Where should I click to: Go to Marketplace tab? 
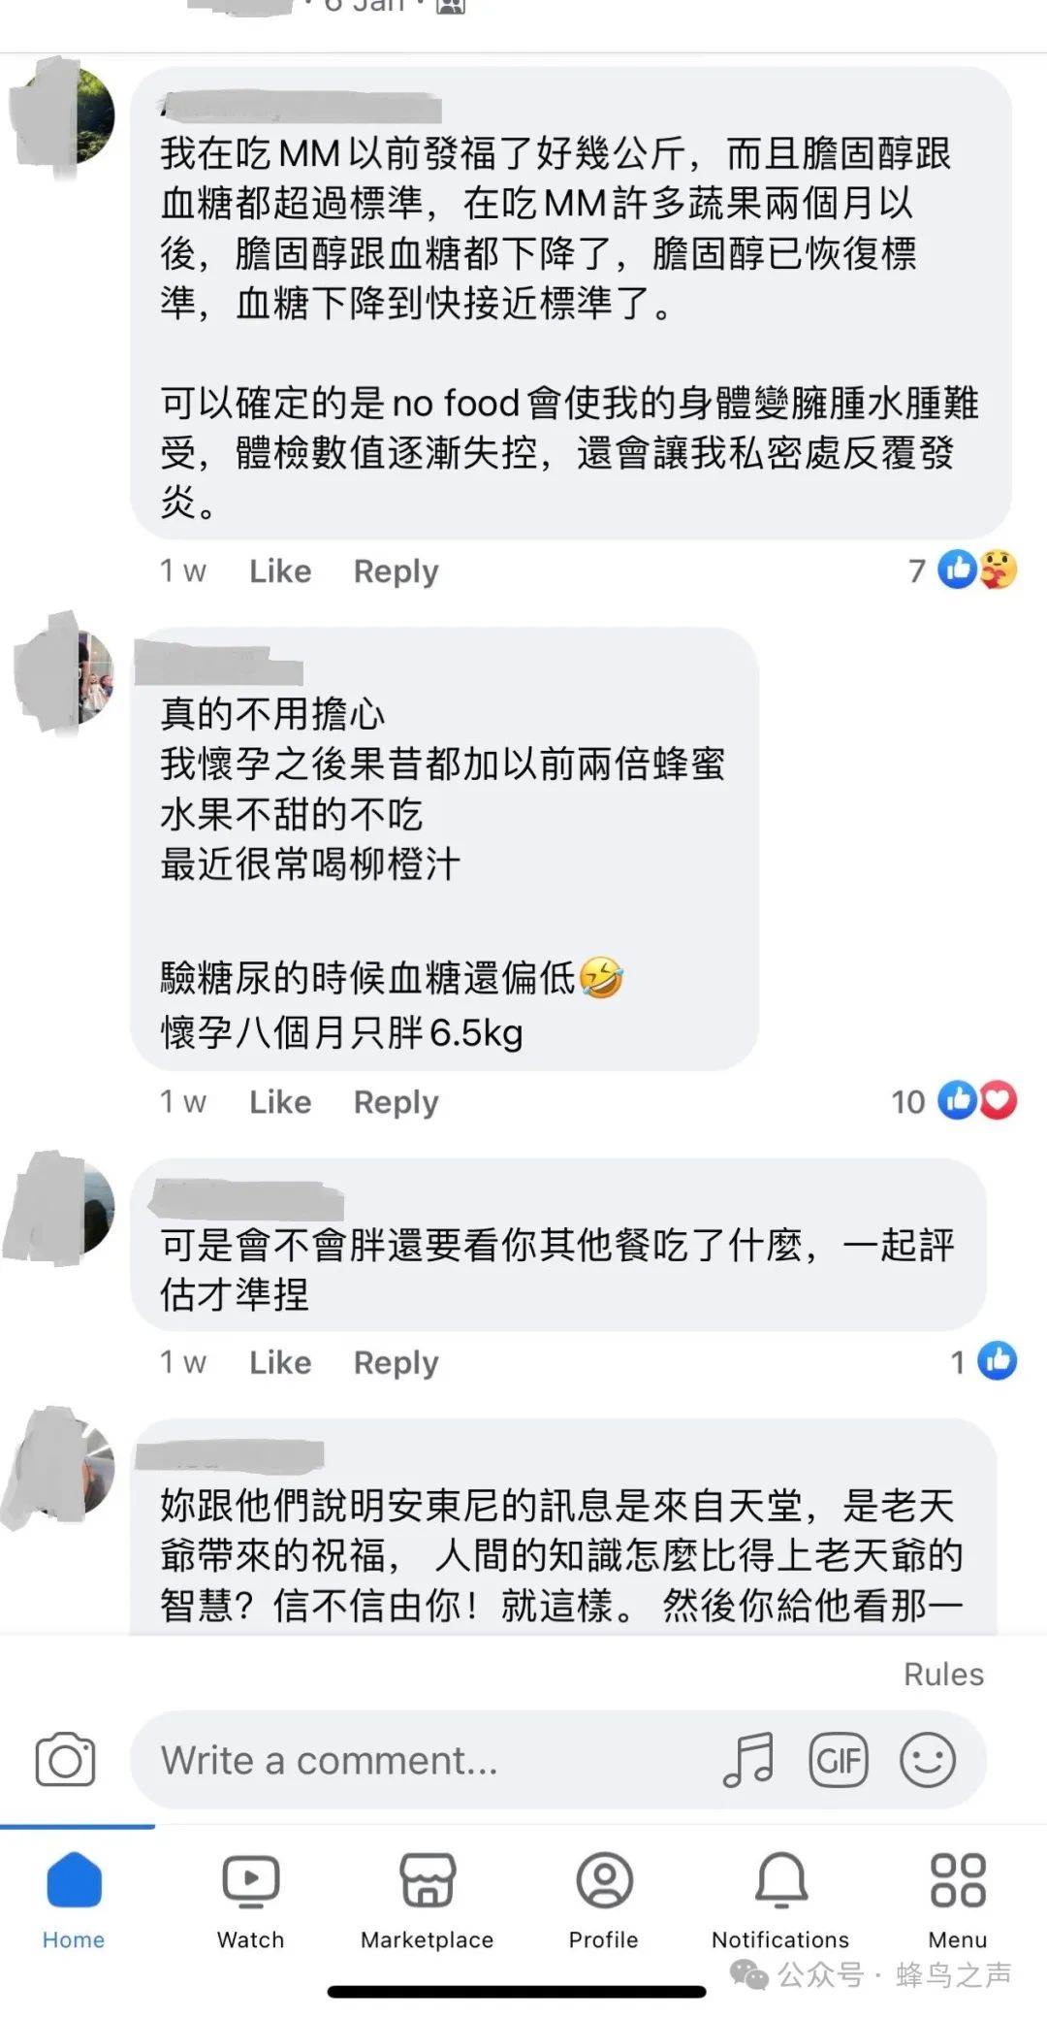[428, 1900]
